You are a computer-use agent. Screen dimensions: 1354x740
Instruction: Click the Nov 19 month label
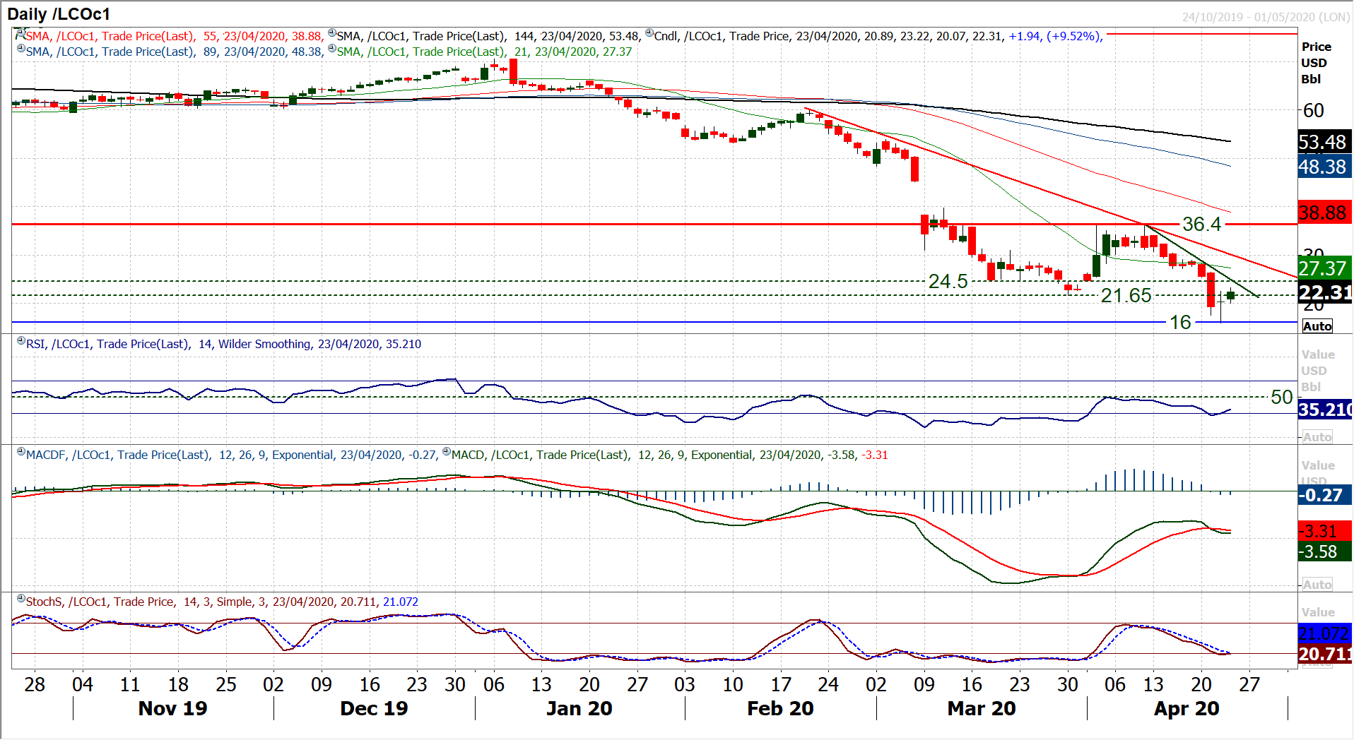(x=173, y=708)
